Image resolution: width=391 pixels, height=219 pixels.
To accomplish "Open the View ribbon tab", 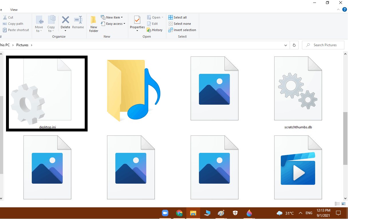I will point(14,10).
